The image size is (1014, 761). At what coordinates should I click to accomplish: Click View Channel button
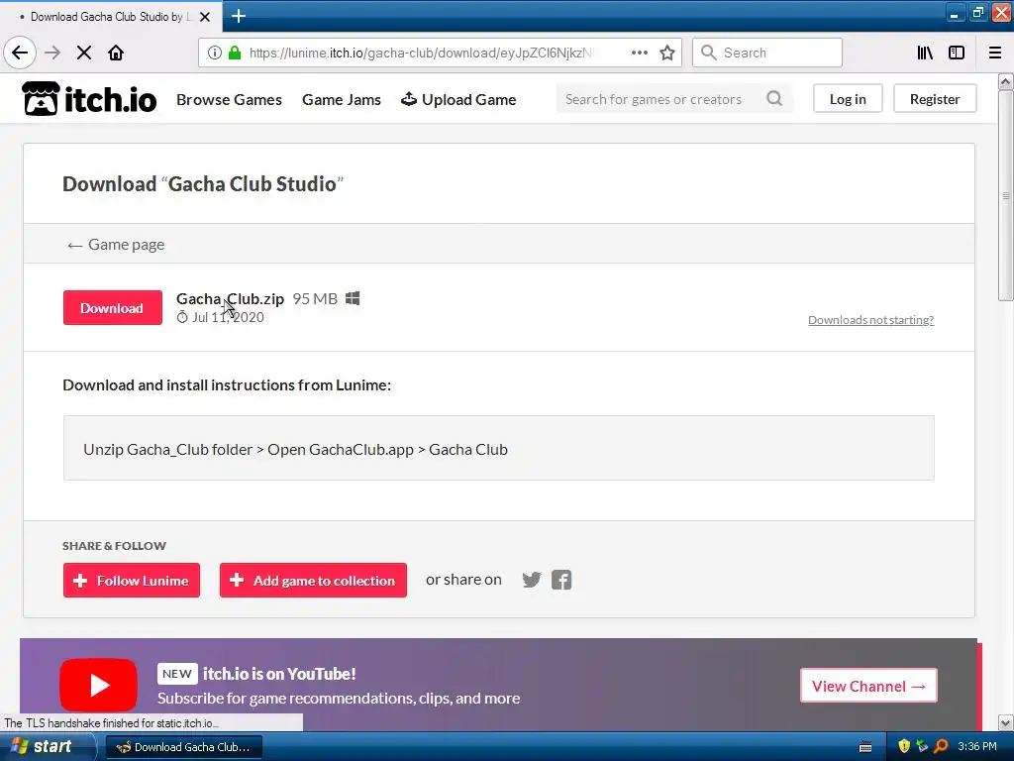(868, 686)
